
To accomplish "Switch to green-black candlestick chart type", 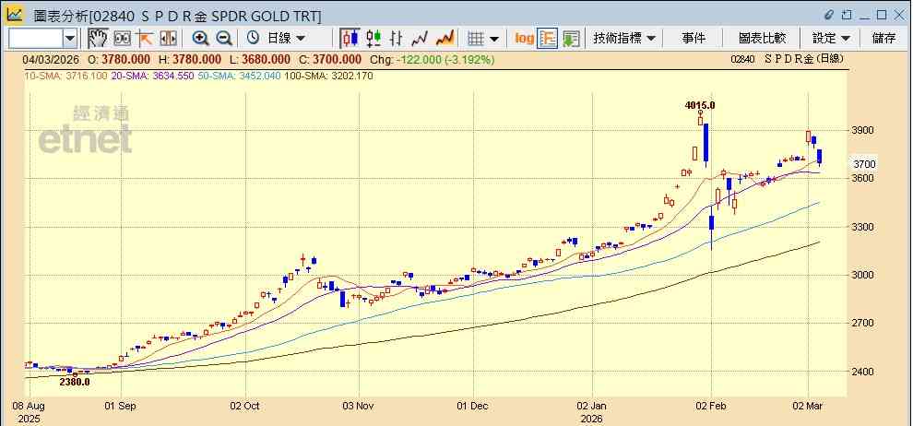I will click(373, 39).
